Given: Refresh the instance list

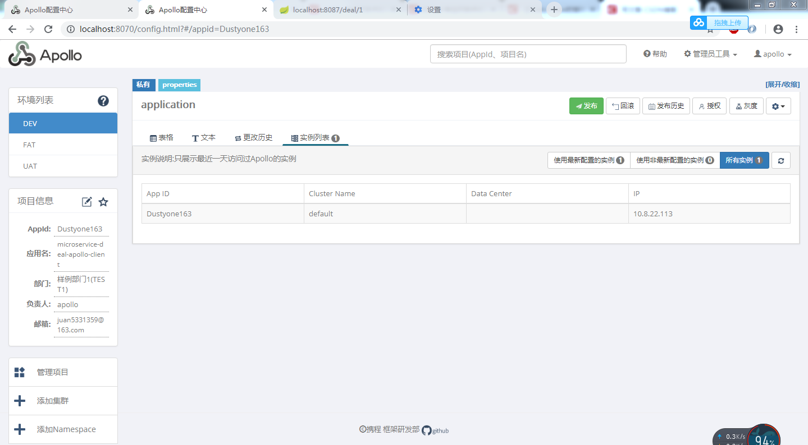Looking at the screenshot, I should [x=781, y=160].
